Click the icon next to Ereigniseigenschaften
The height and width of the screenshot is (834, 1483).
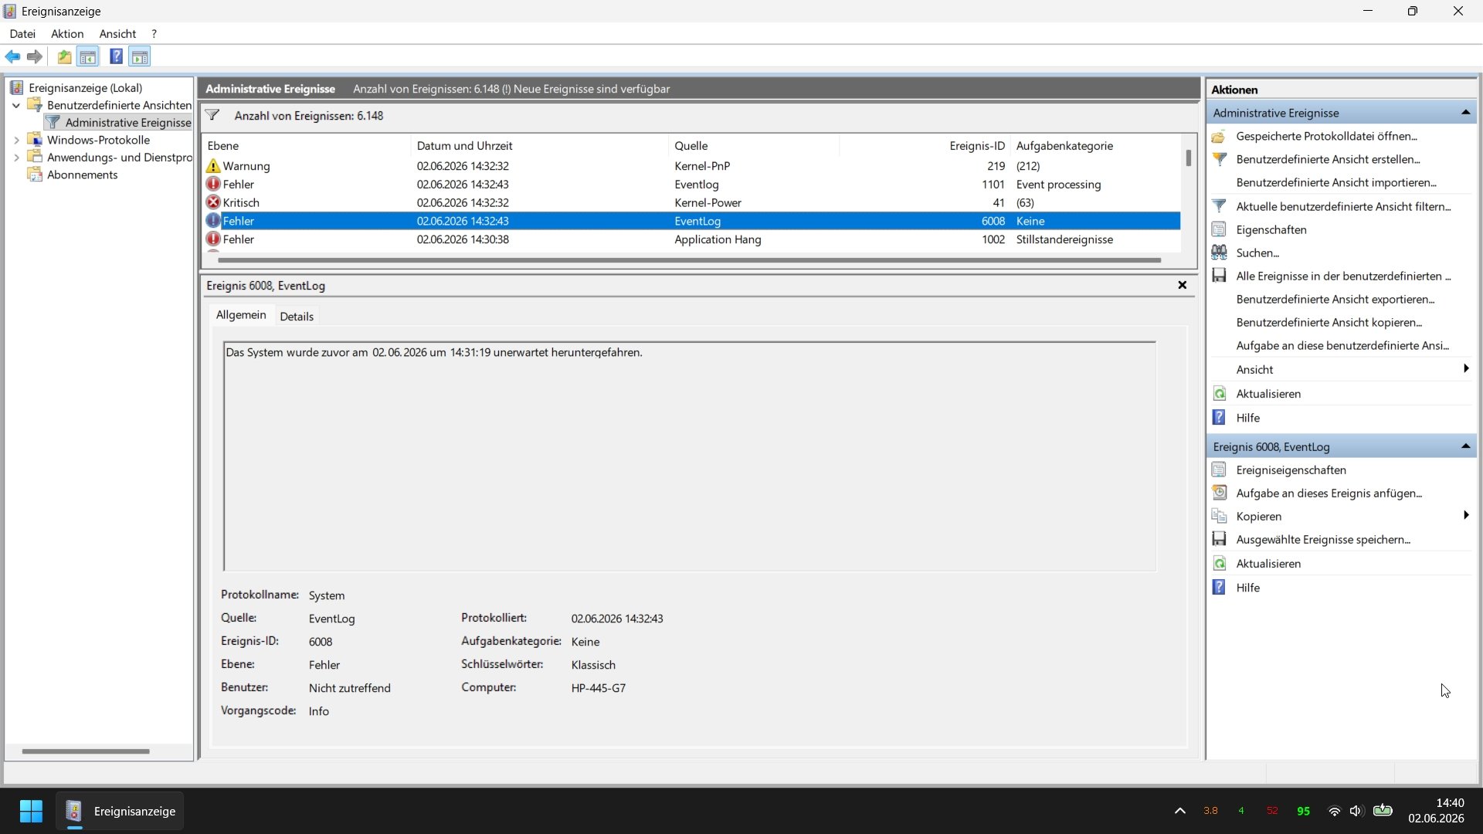click(1219, 470)
